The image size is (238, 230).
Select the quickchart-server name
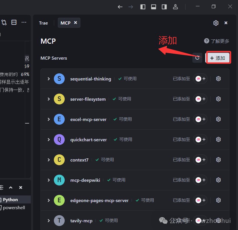(88, 140)
